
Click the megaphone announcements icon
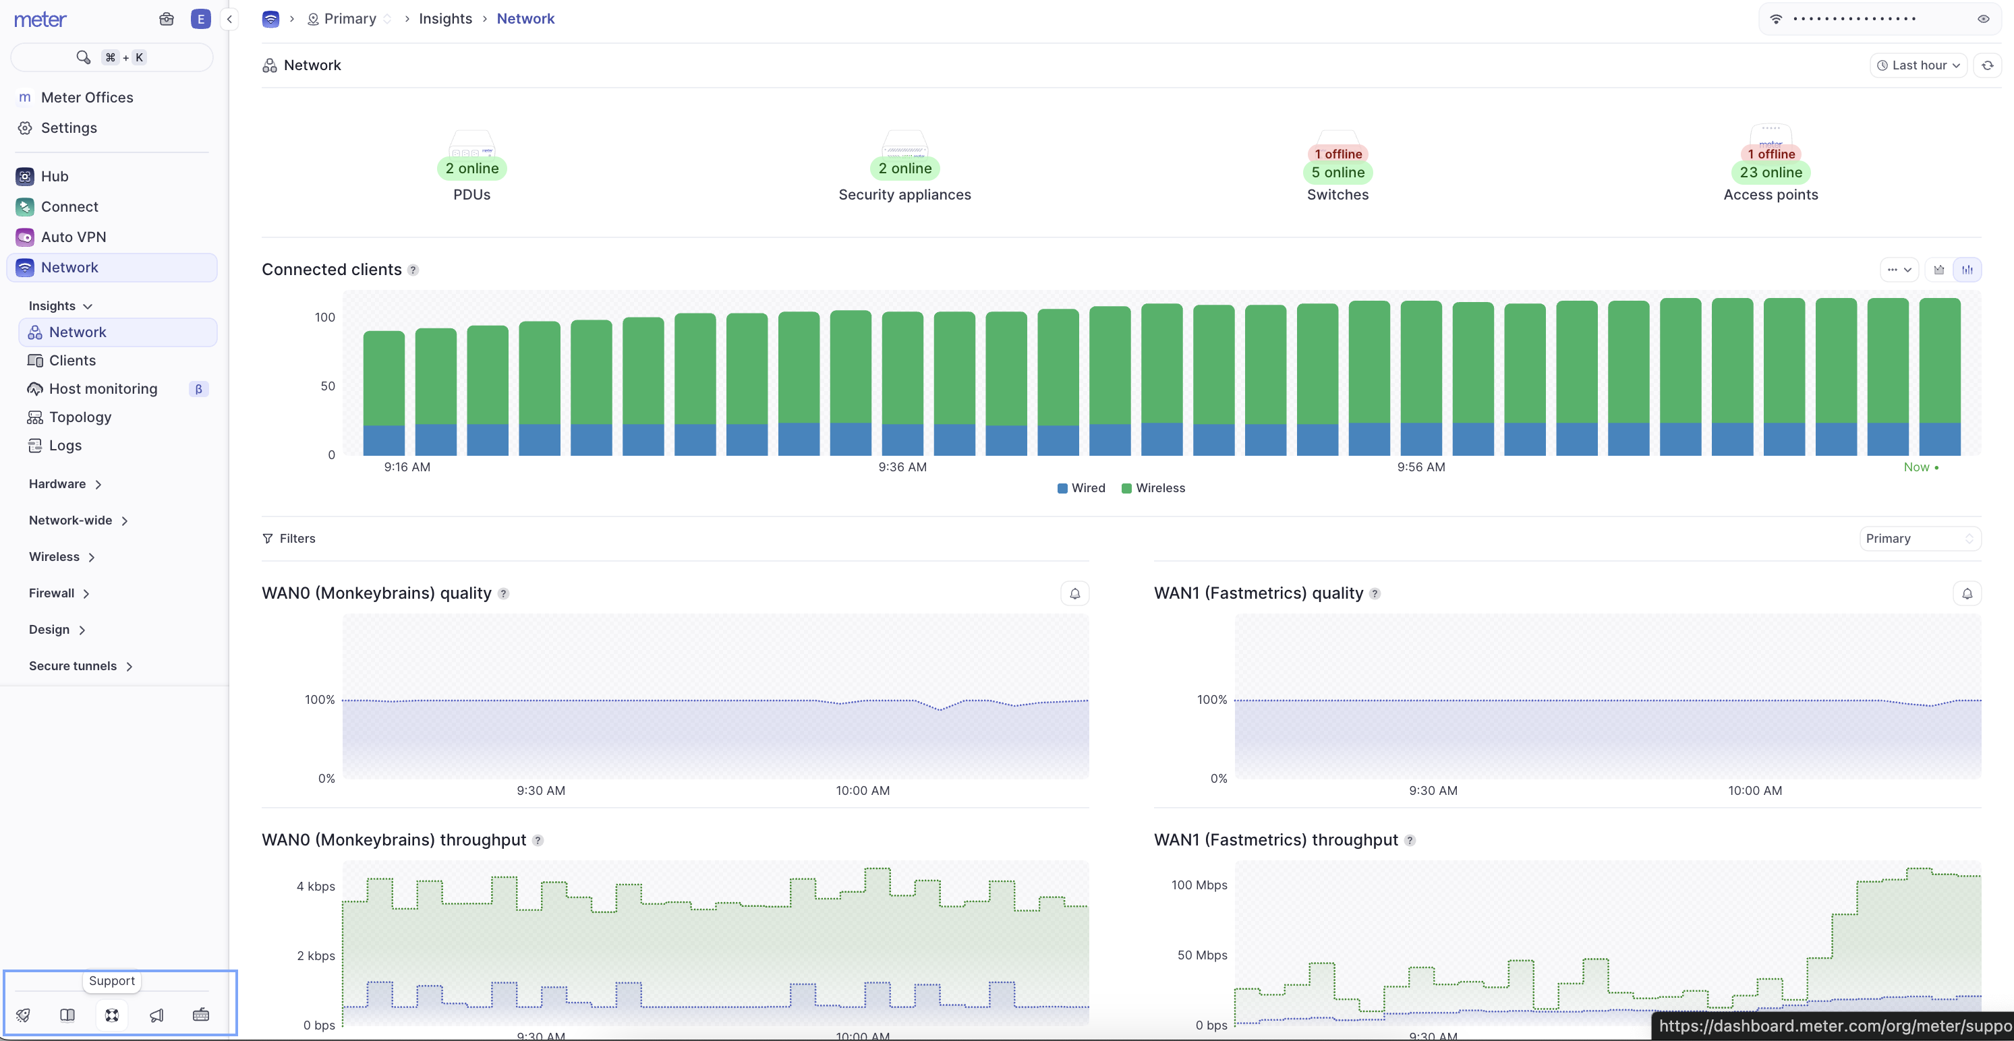156,1015
